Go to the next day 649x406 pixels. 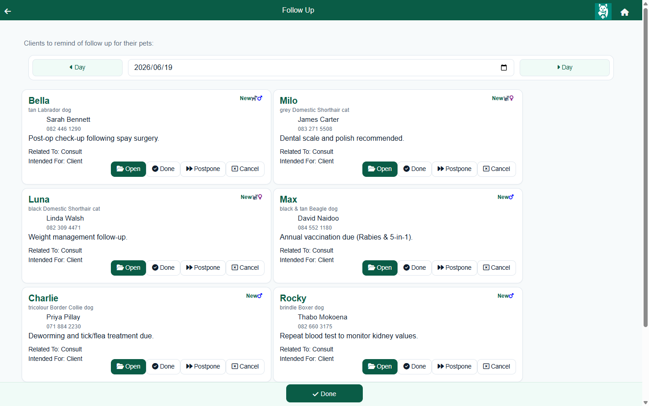click(565, 68)
